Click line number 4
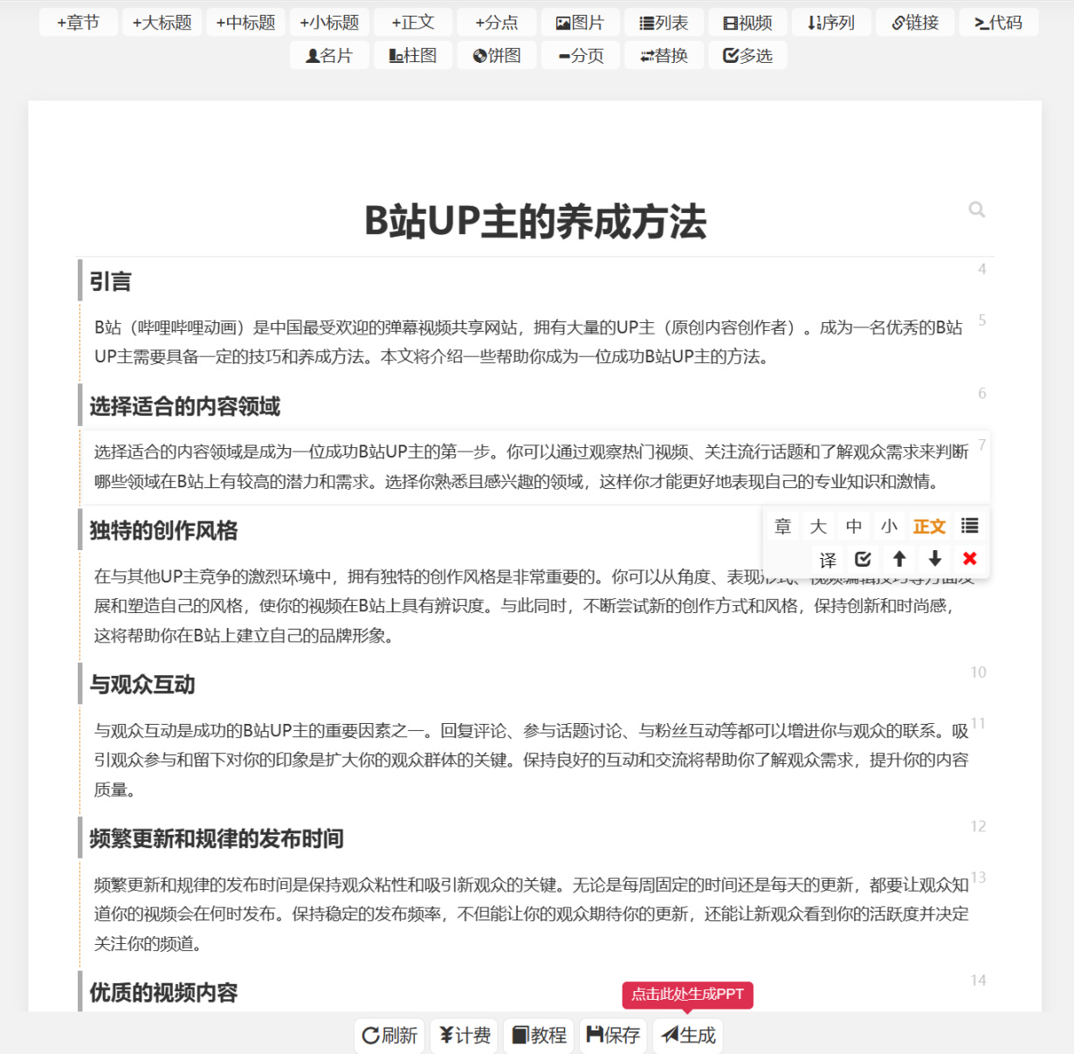Viewport: 1074px width, 1054px height. 982,269
